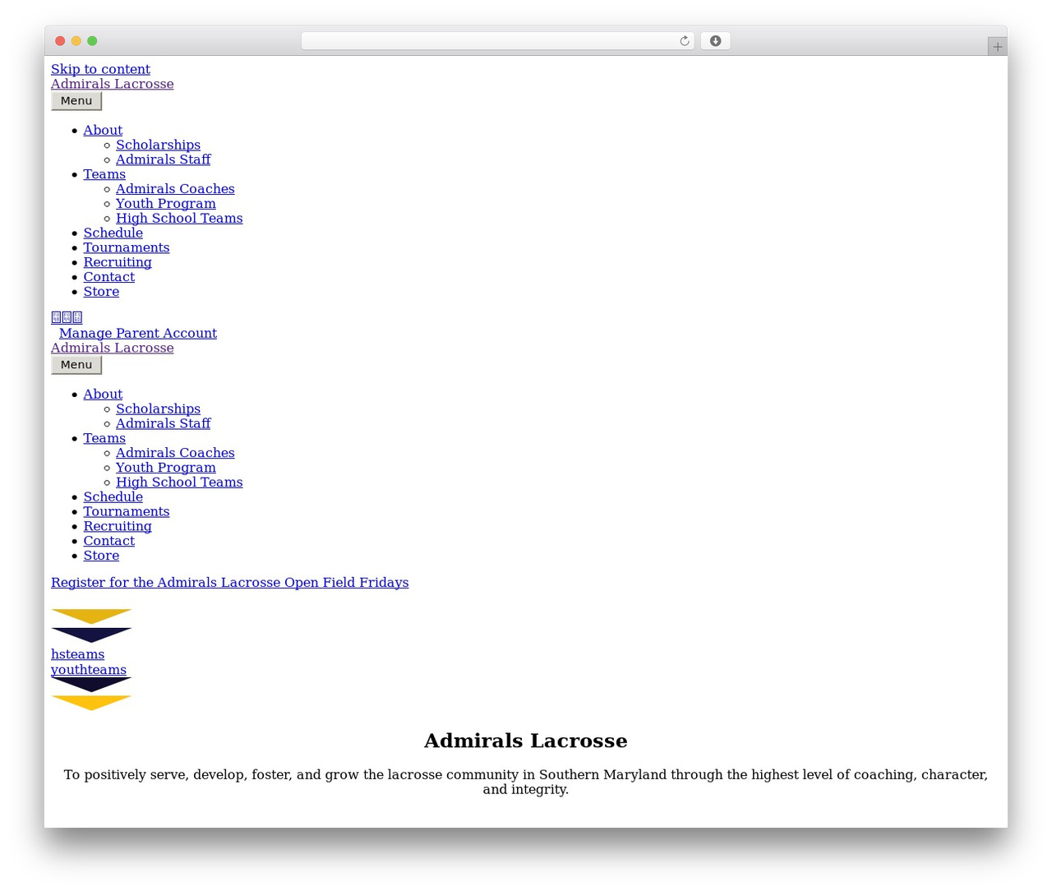1052x891 pixels.
Task: Open Teams in the upper navigation list
Action: 104,174
